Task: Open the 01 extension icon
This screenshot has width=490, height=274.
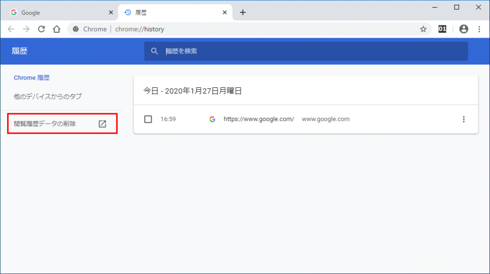Action: [442, 29]
